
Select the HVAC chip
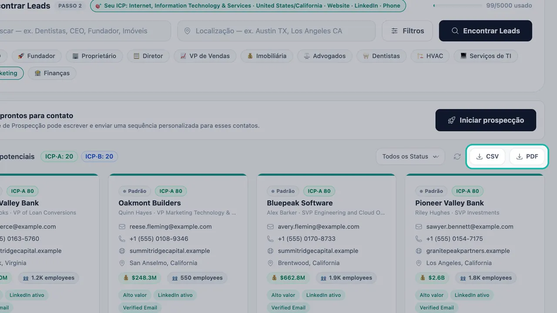tap(430, 56)
